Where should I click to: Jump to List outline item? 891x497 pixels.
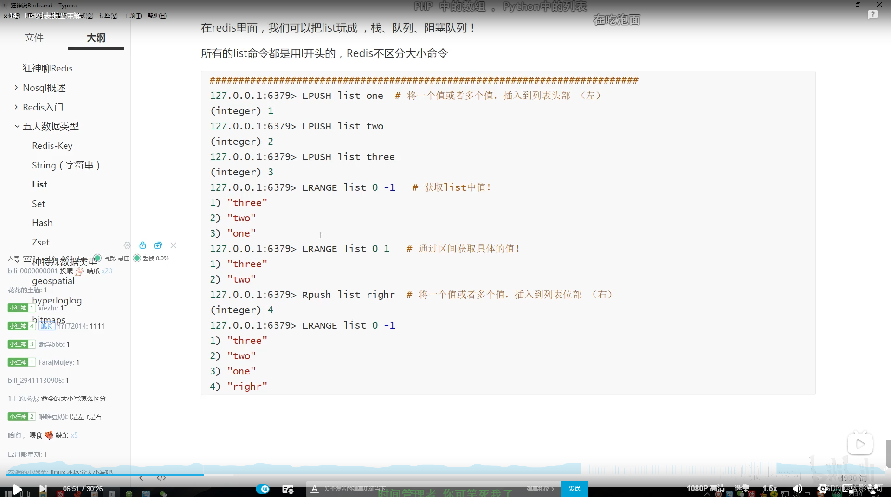tap(39, 184)
